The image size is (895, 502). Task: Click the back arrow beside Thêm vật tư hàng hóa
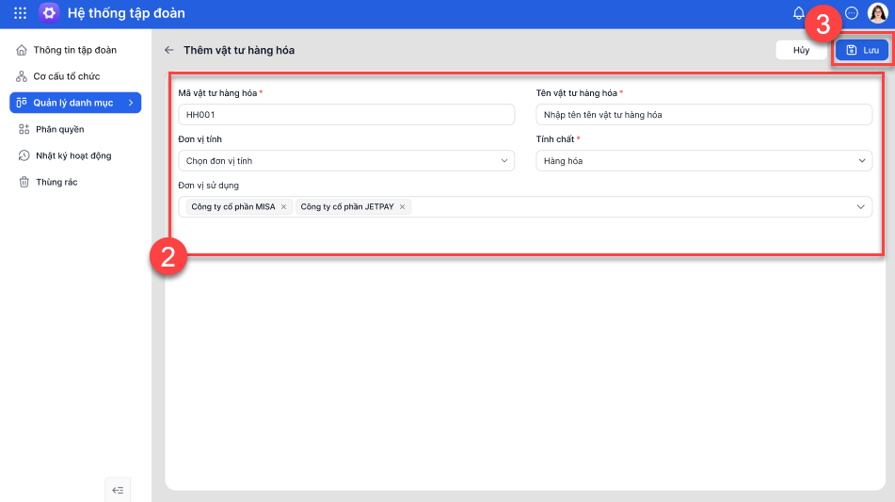click(169, 50)
